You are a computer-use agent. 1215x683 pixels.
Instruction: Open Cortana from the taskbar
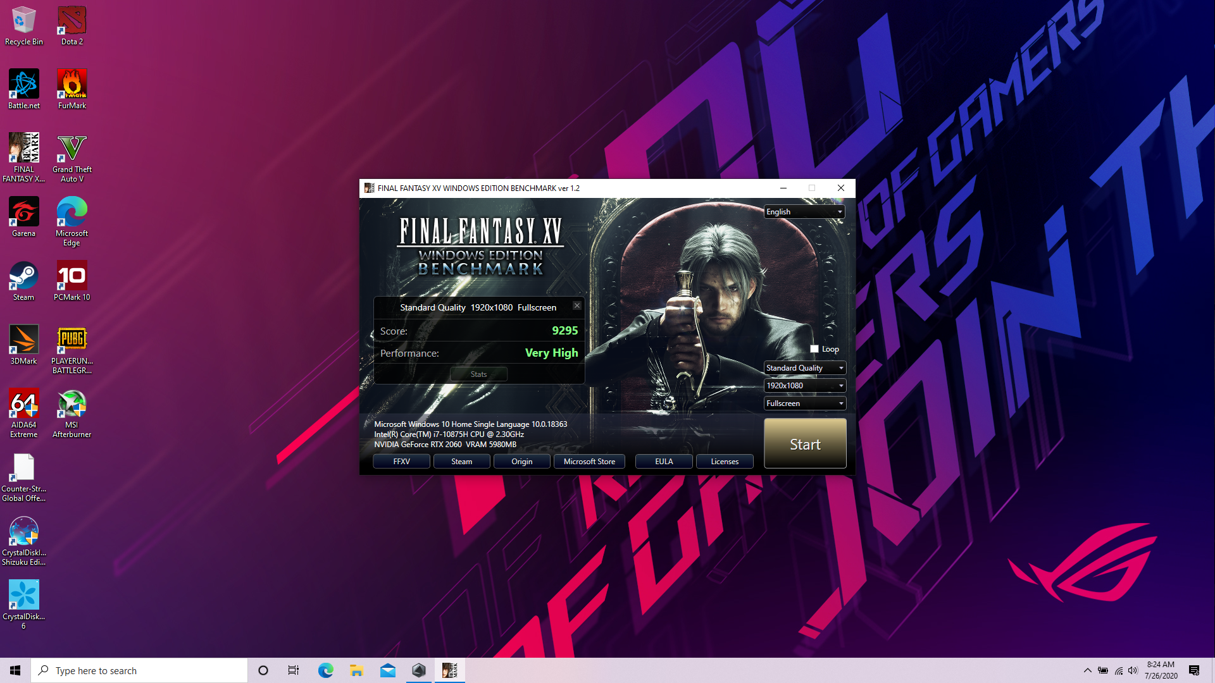coord(263,670)
